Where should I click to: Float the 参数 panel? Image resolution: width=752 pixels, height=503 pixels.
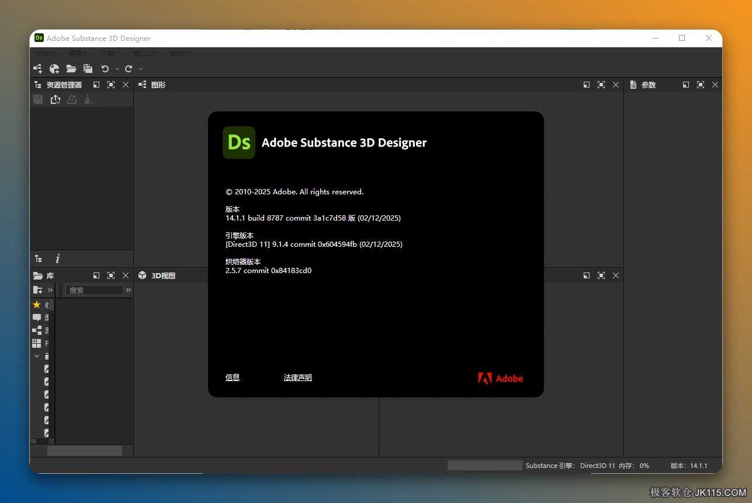coord(686,85)
